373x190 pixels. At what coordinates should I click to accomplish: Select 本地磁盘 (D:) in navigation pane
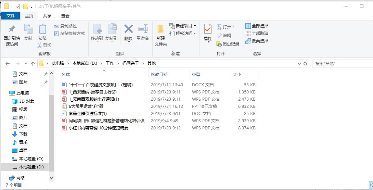pos(28,167)
